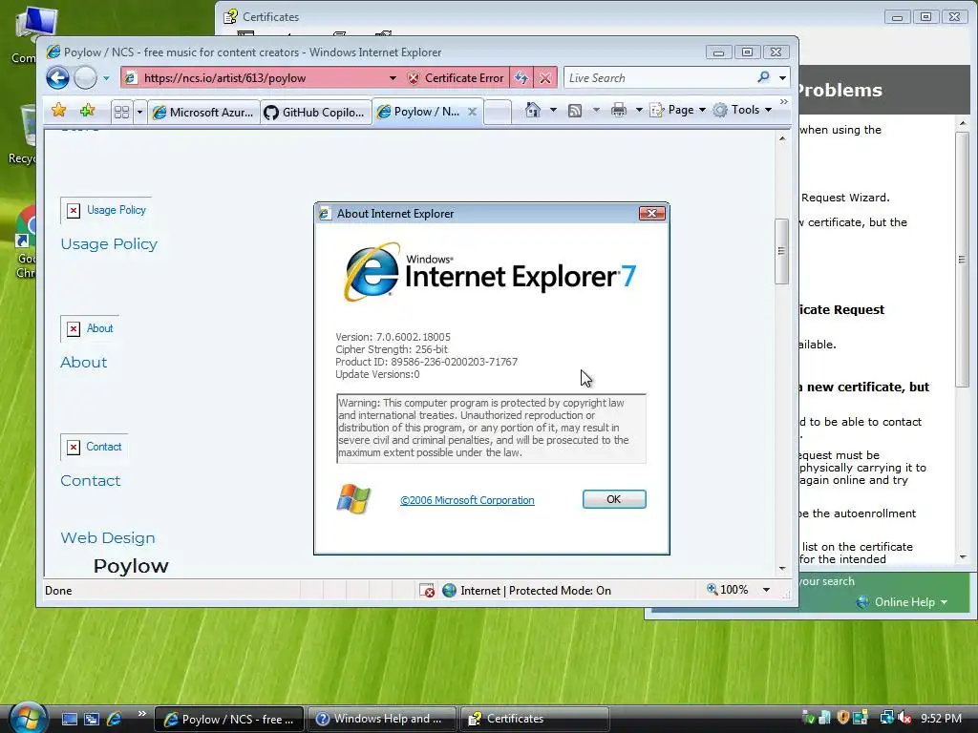Click the muted volume tray icon
Image resolution: width=978 pixels, height=733 pixels.
904,718
